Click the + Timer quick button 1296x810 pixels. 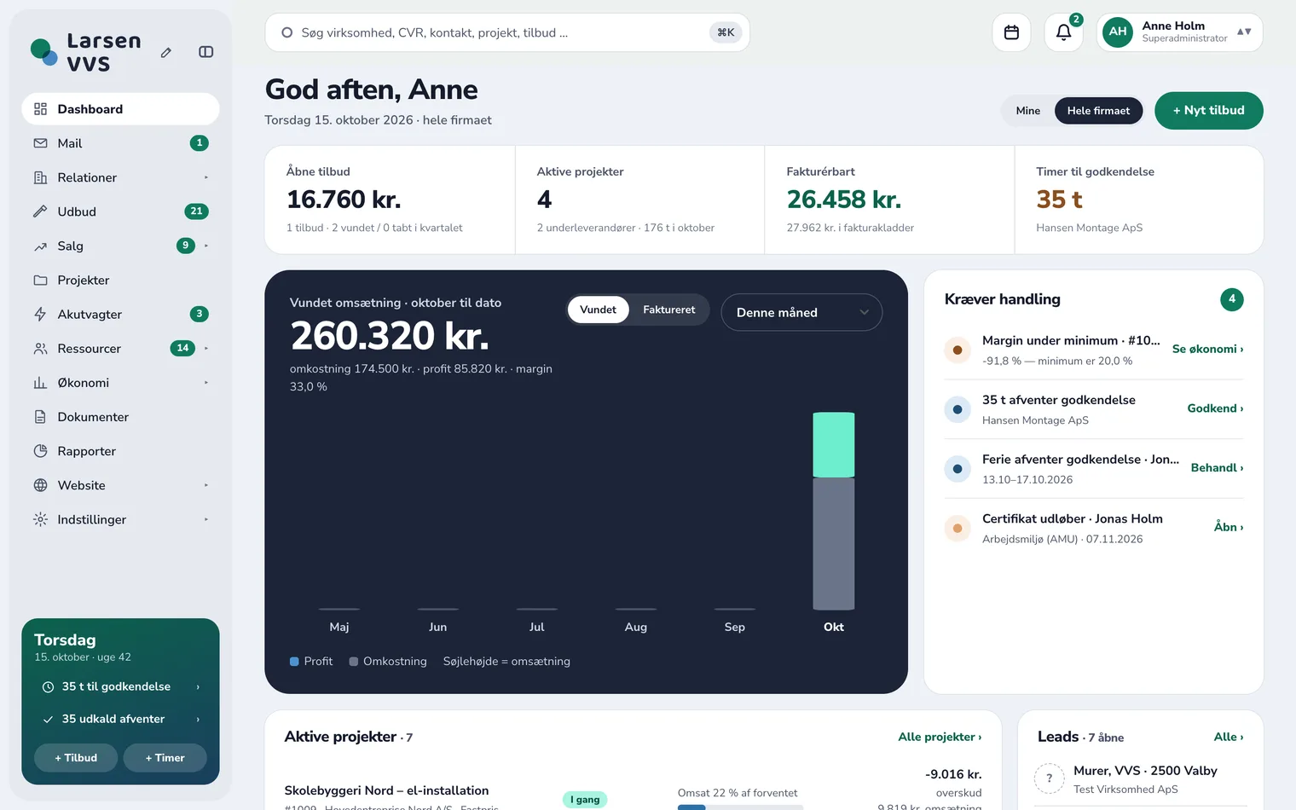[165, 758]
